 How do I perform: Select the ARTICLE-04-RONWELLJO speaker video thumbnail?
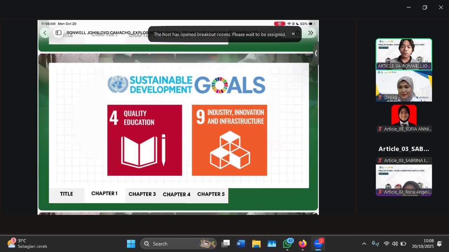[x=404, y=54]
